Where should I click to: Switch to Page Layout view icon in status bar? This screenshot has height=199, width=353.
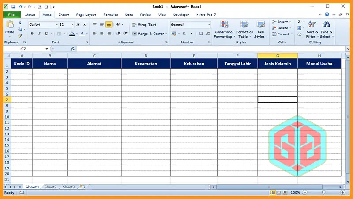coord(279,192)
